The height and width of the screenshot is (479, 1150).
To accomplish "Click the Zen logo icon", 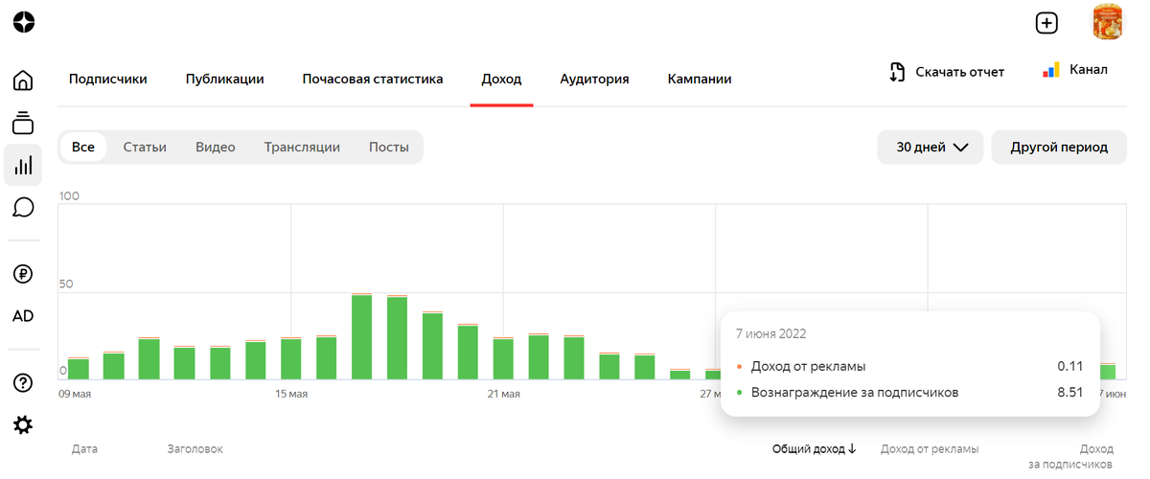I will point(23,23).
